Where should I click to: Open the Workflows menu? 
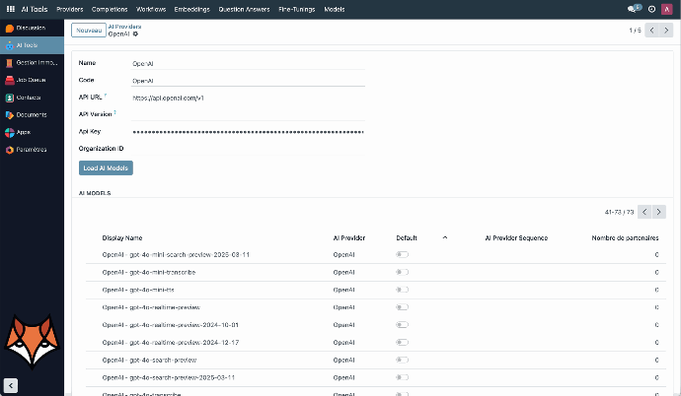[x=151, y=9]
